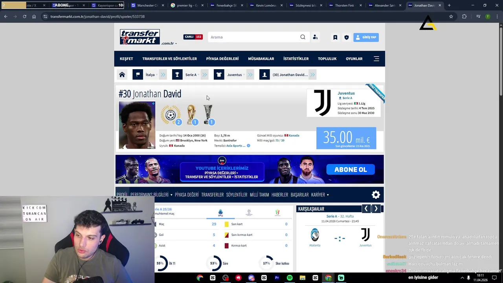Screen dimensions: 503x283
Task: Click the silver cup achievement icon
Action: 207,115
